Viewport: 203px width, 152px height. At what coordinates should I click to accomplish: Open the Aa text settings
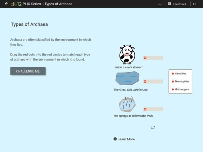click(x=194, y=4)
